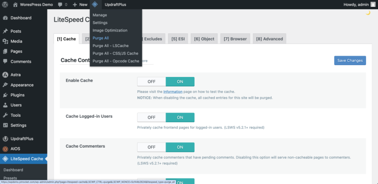
Task: Open UpdraftPlus in the admin bar
Action: [115, 5]
